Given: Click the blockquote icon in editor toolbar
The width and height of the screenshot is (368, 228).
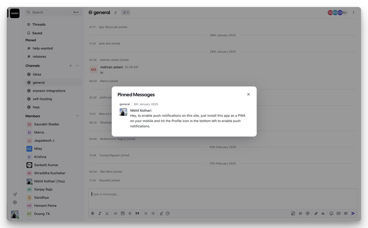Looking at the screenshot, I should (x=137, y=213).
